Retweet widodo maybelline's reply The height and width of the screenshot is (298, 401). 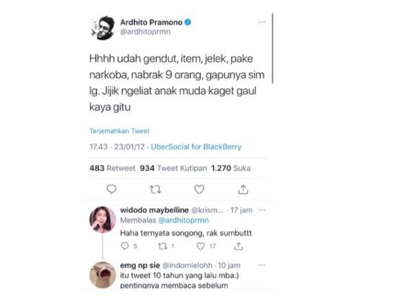163,247
